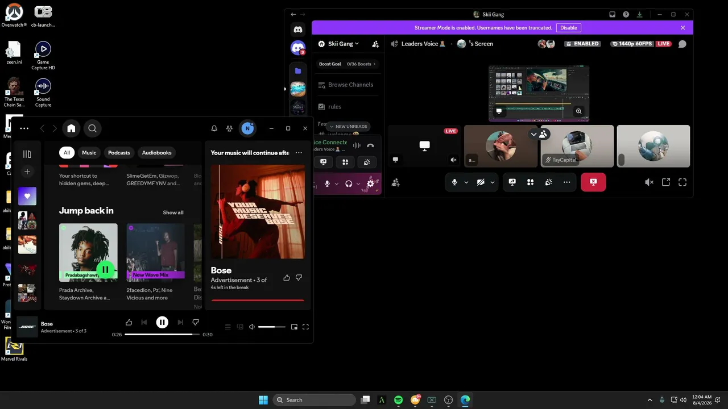This screenshot has height=409, width=728.
Task: Open Discord user settings gear
Action: click(370, 183)
